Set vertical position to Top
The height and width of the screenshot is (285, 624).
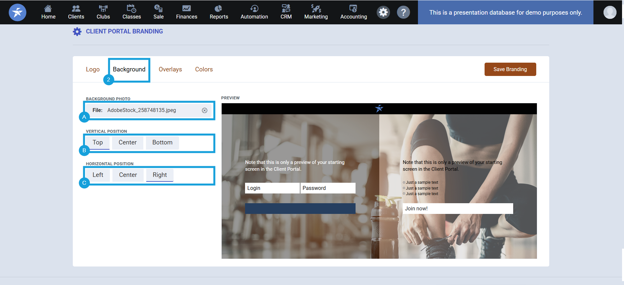coord(97,142)
